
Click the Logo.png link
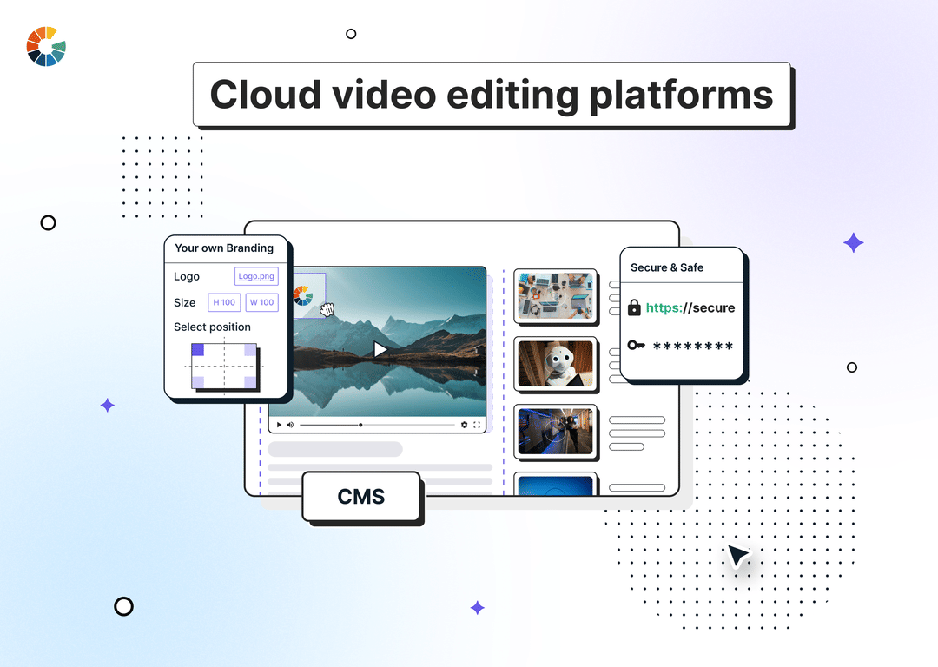click(x=255, y=276)
